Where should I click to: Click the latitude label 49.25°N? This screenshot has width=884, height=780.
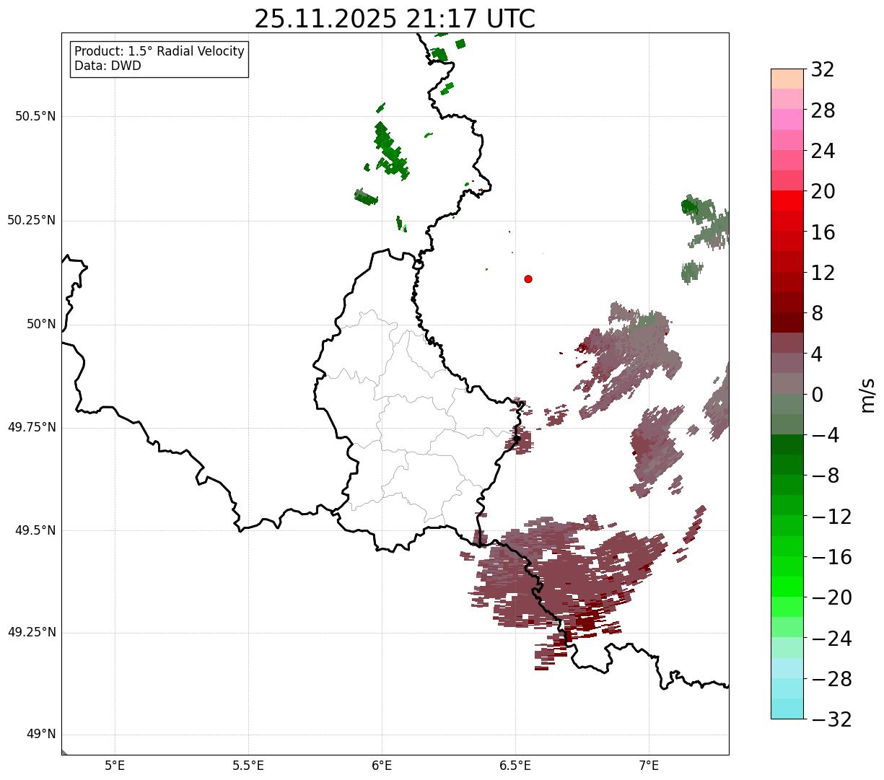32,633
